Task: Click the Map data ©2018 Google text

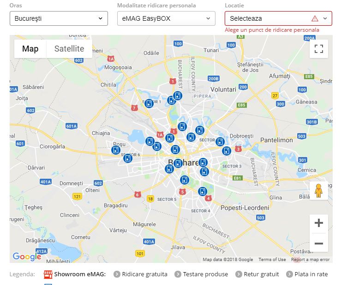Action: click(x=227, y=259)
